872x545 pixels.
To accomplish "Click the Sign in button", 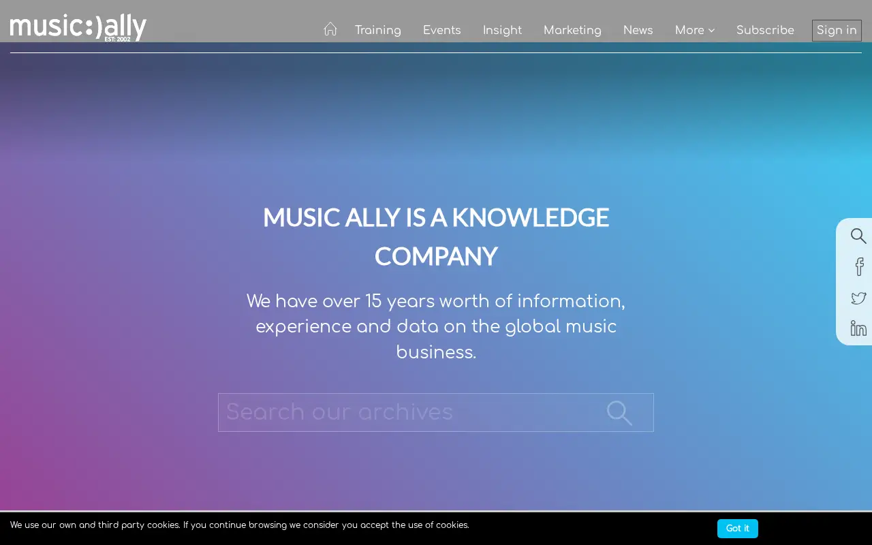I will pos(837,31).
